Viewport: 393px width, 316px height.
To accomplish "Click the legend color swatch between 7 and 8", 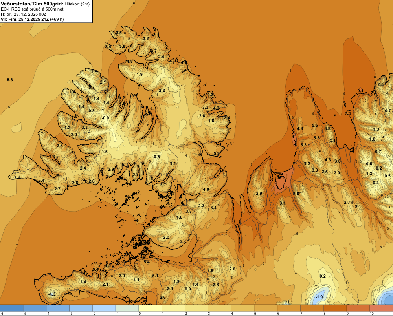I will [312, 308].
